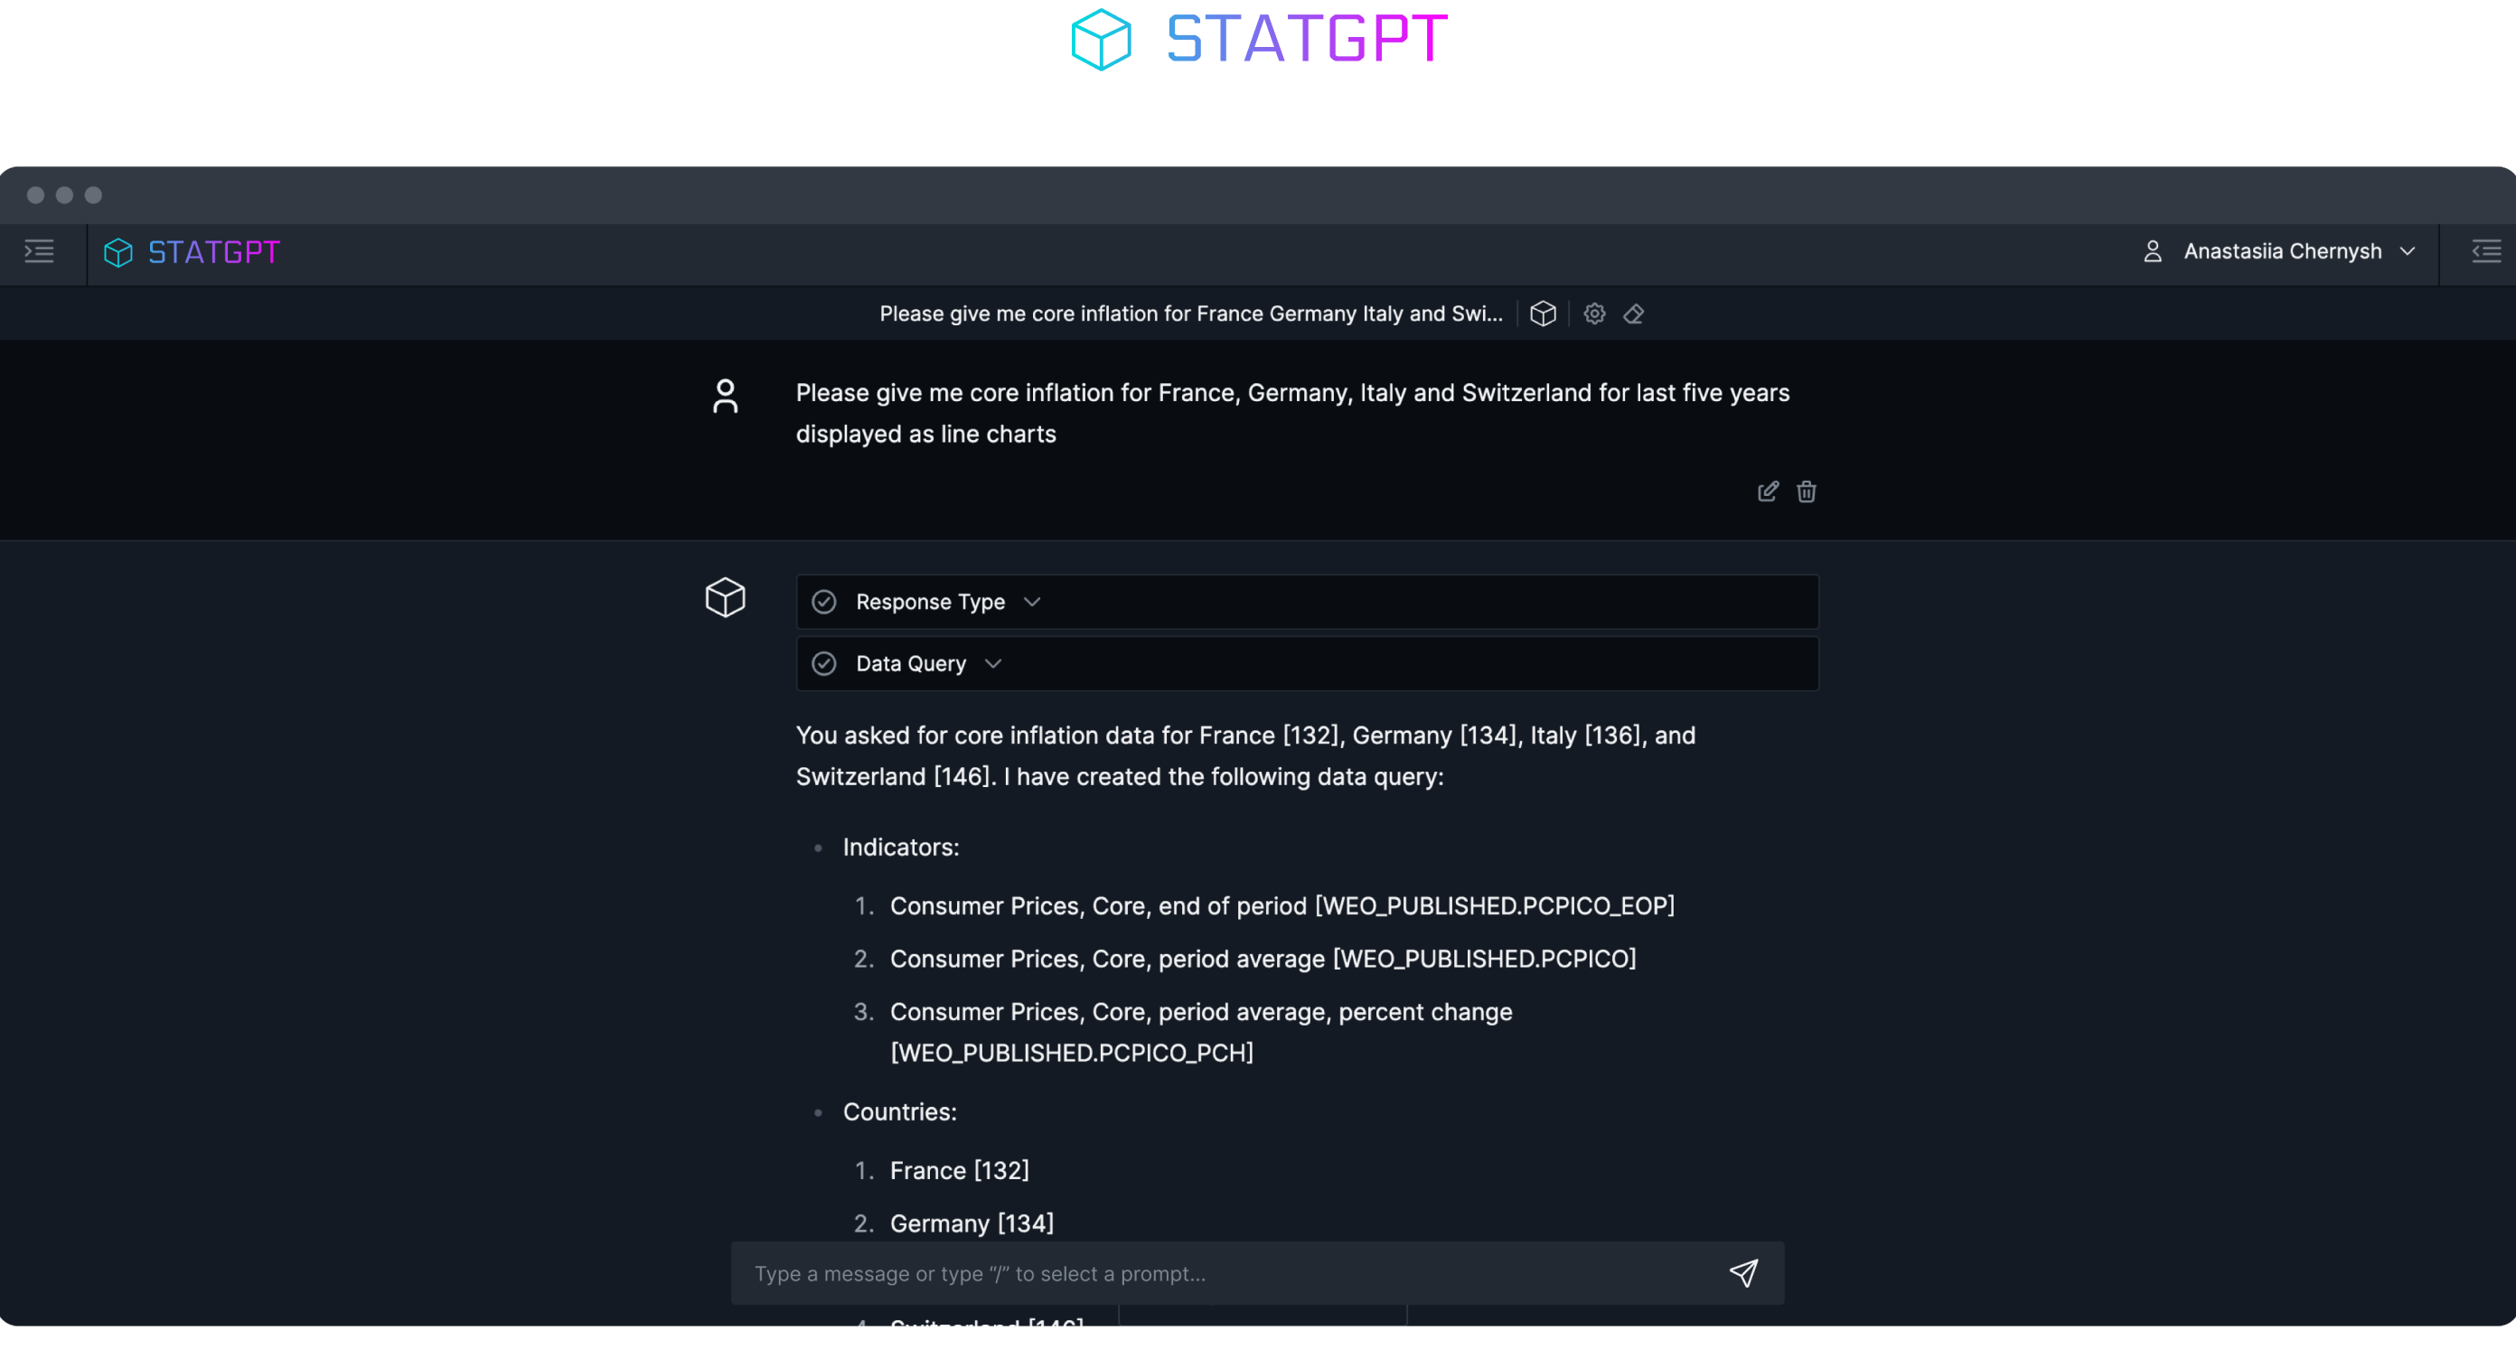Click the user avatar icon next to message
The width and height of the screenshot is (2516, 1368).
click(x=726, y=397)
